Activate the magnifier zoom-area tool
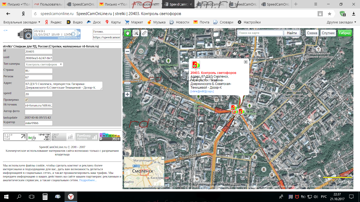 point(136,33)
